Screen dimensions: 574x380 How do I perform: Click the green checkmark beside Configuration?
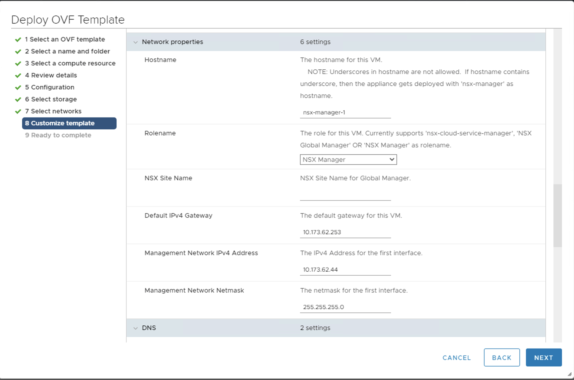coord(18,88)
